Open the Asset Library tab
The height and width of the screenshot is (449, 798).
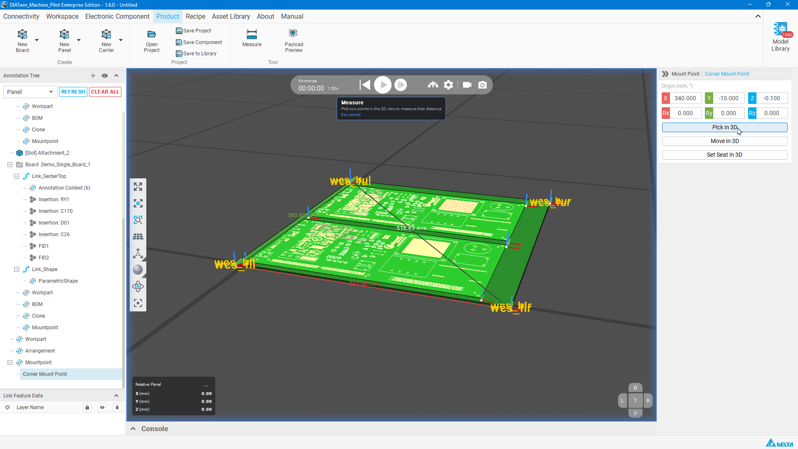[231, 16]
